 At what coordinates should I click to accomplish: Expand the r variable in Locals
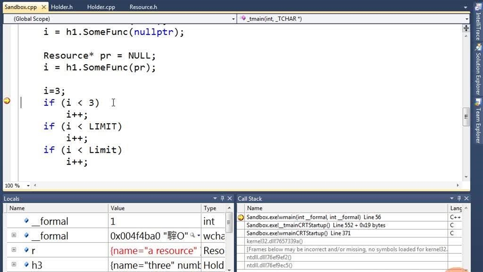[x=14, y=250]
